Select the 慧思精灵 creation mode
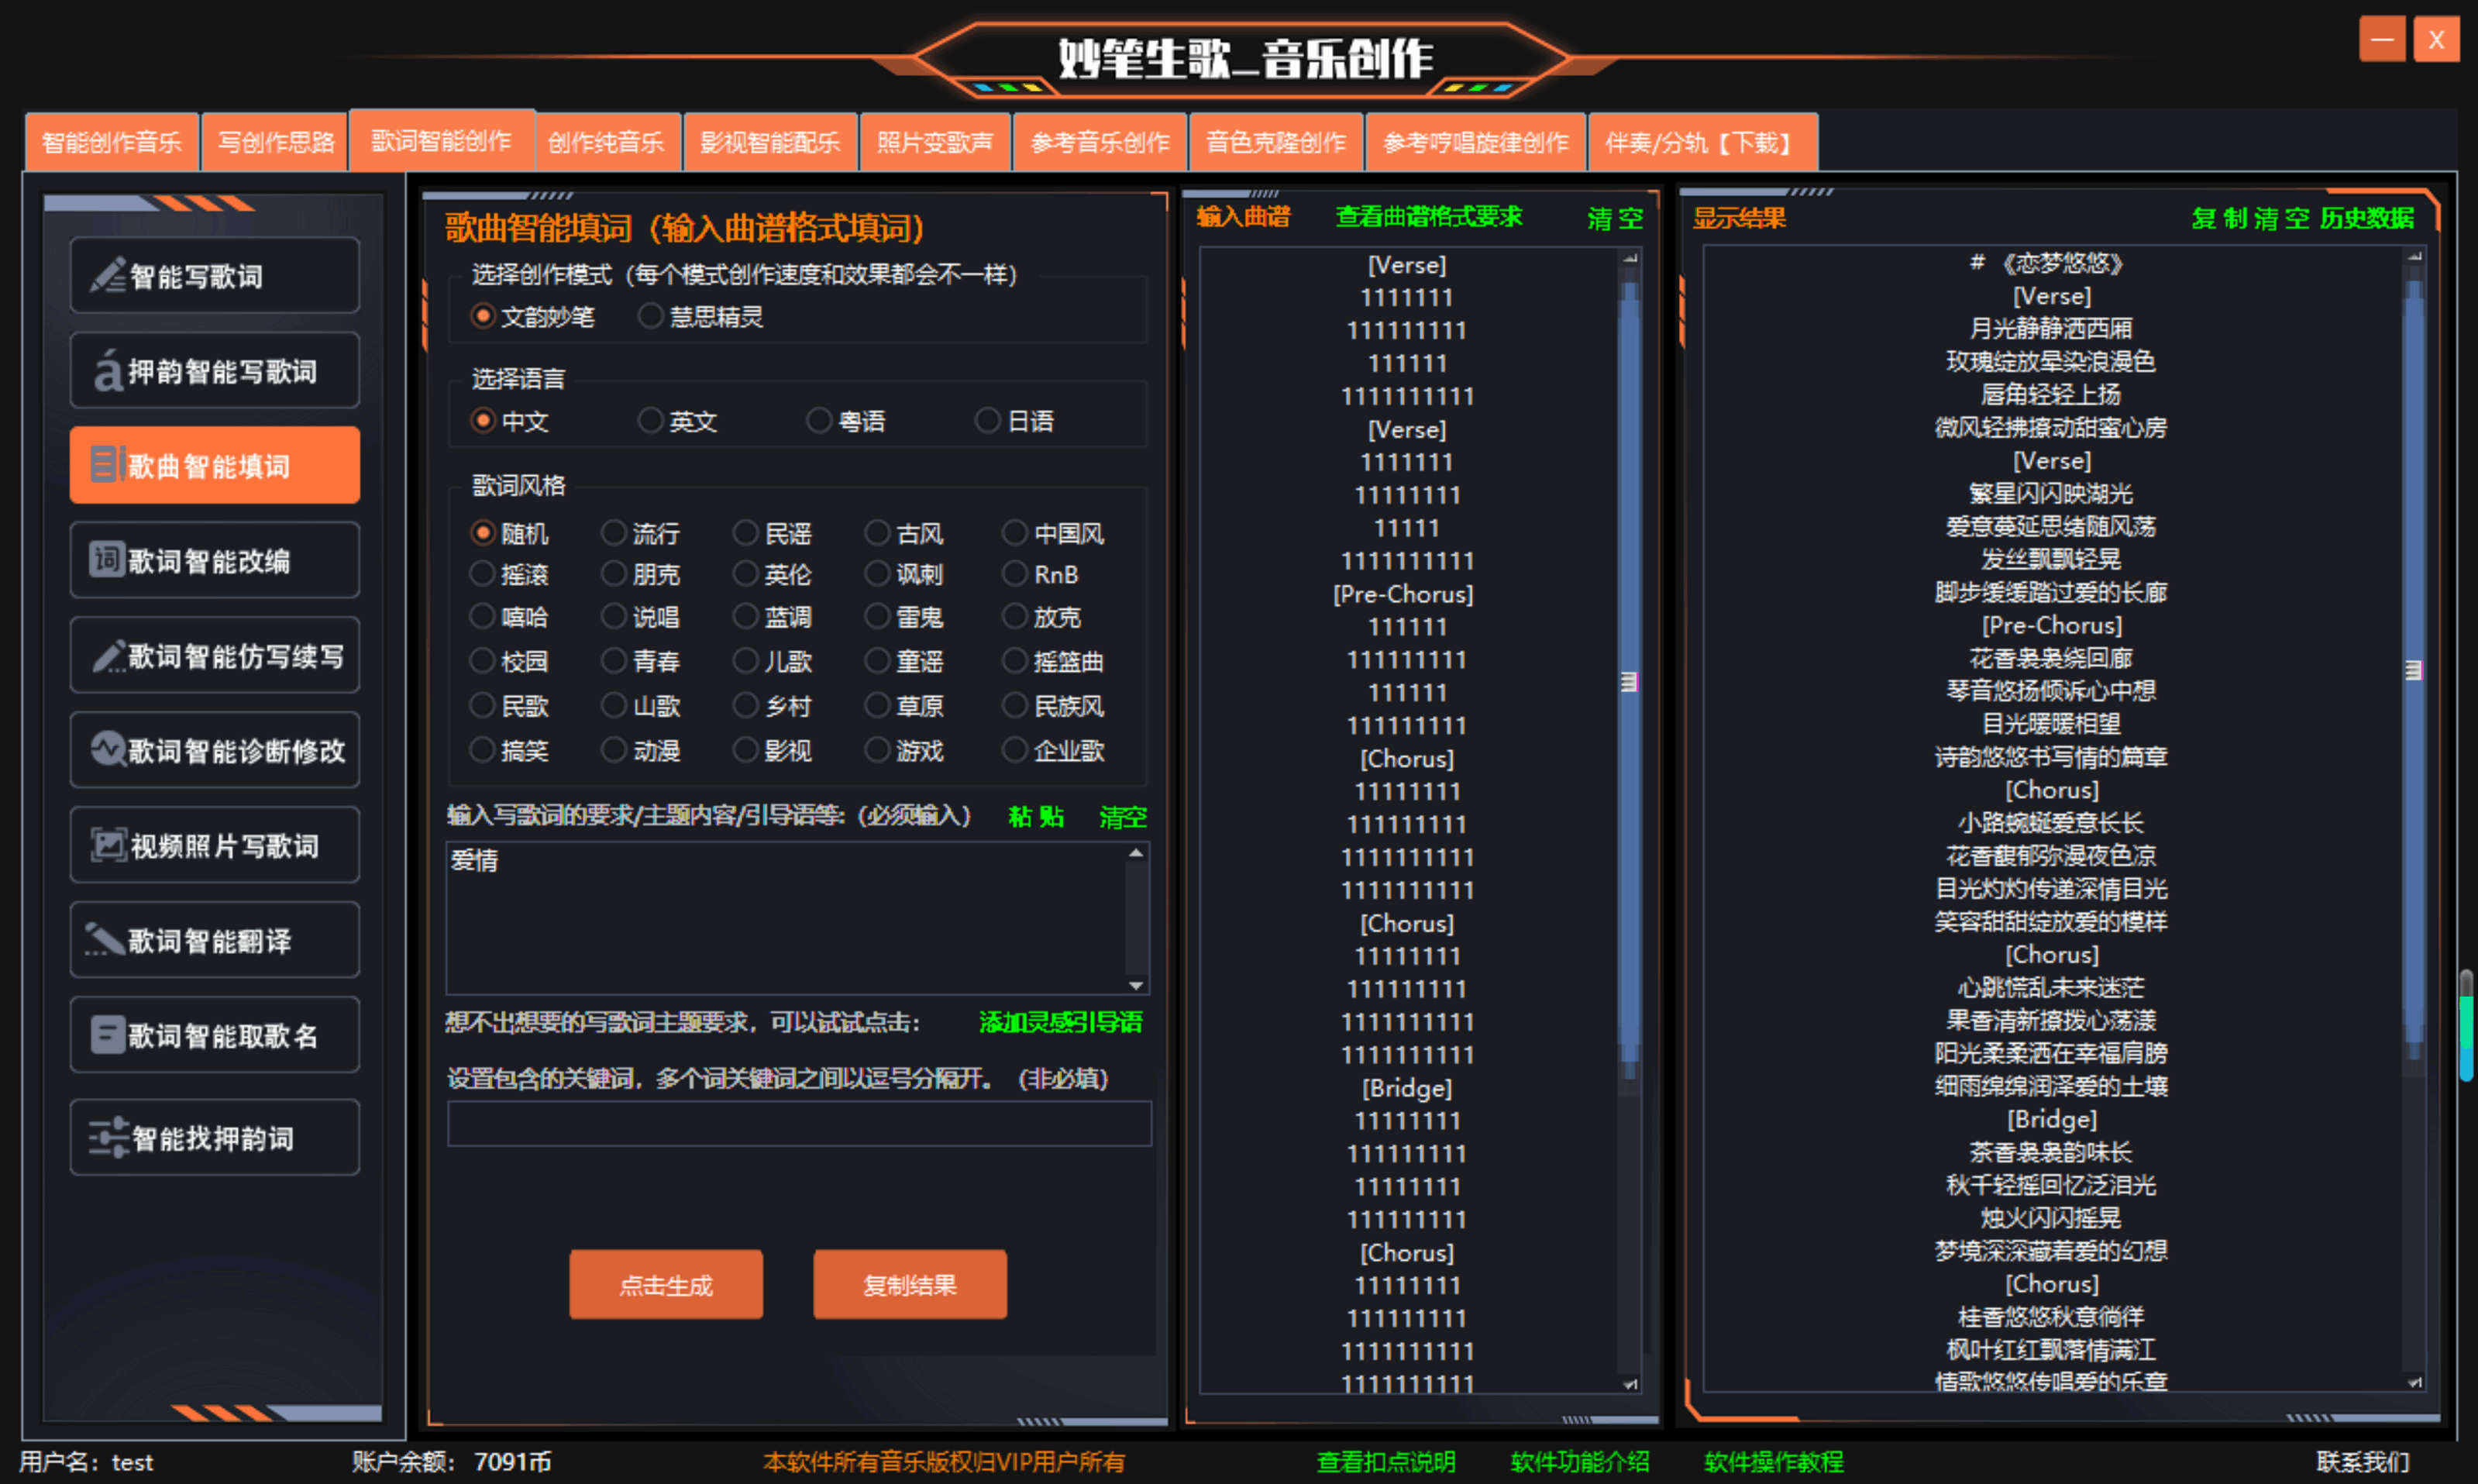 (x=651, y=316)
